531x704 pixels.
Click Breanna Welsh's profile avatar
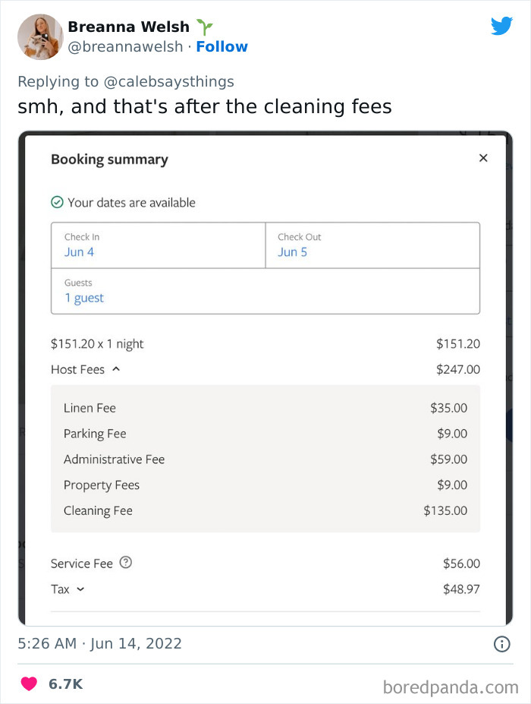(x=39, y=36)
